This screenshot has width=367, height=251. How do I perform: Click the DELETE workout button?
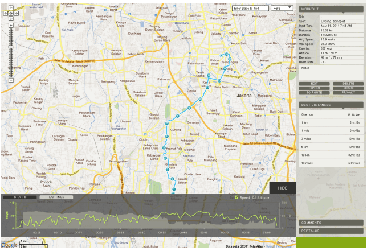click(x=348, y=84)
